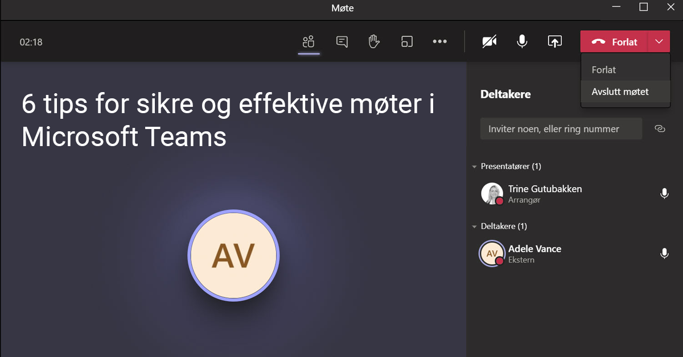This screenshot has width=683, height=357.
Task: Raise your hand in the meeting
Action: tap(374, 41)
